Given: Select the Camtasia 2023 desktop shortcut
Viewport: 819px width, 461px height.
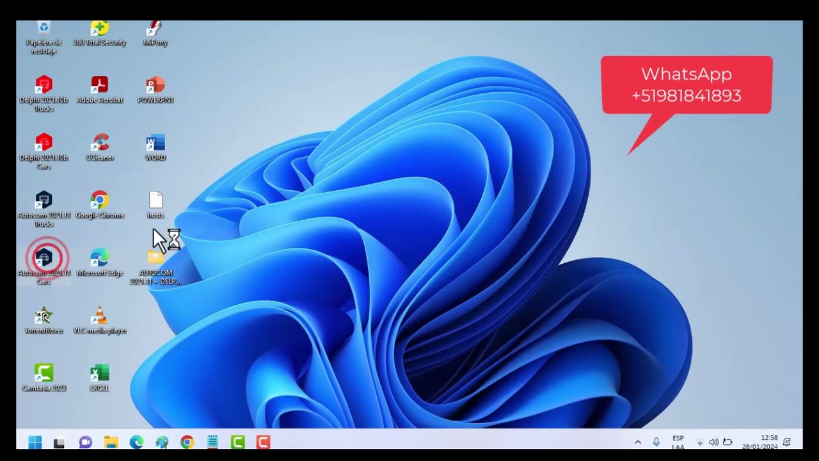Looking at the screenshot, I should (x=44, y=378).
